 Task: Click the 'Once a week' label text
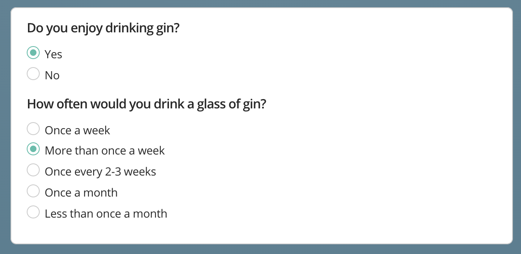77,131
